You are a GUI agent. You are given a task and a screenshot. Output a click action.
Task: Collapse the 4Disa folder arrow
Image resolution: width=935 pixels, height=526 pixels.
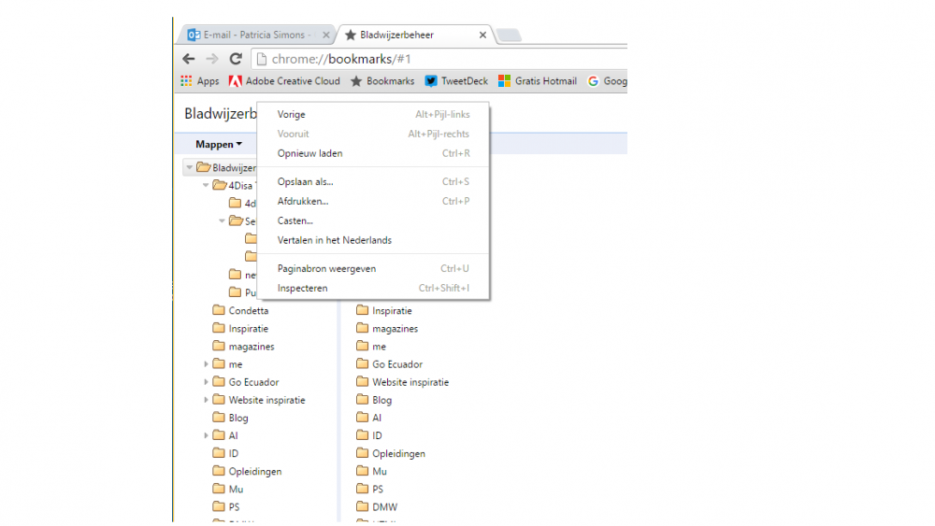pyautogui.click(x=206, y=185)
